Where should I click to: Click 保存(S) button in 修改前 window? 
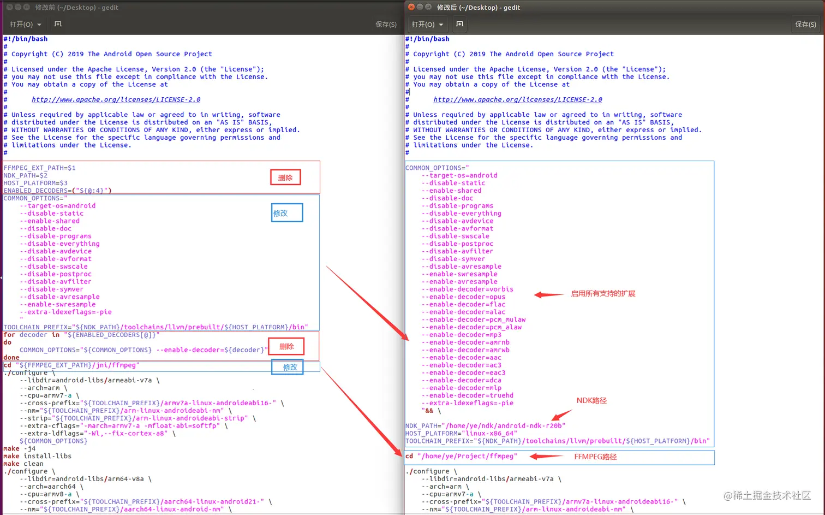(386, 24)
